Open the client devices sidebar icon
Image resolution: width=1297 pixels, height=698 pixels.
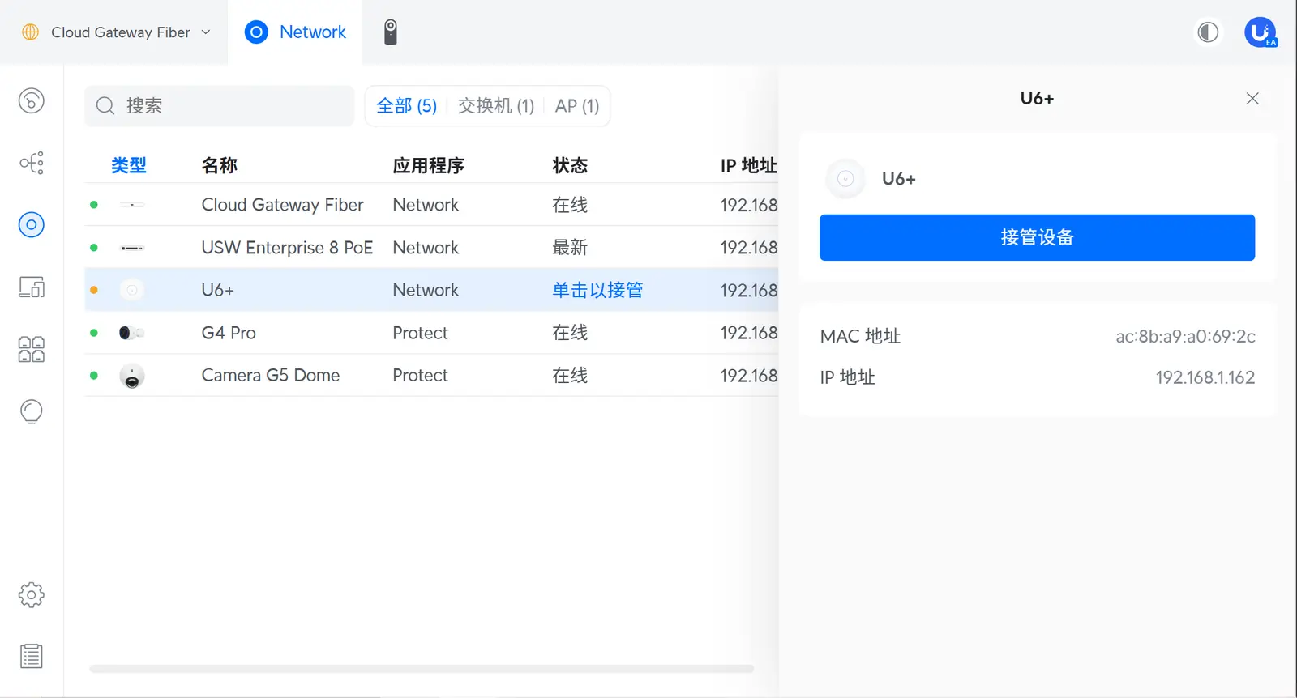click(31, 287)
